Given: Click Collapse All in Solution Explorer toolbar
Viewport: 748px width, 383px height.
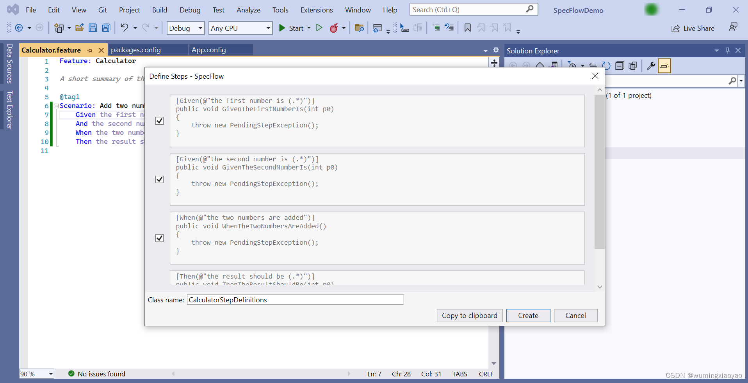Looking at the screenshot, I should pos(620,66).
